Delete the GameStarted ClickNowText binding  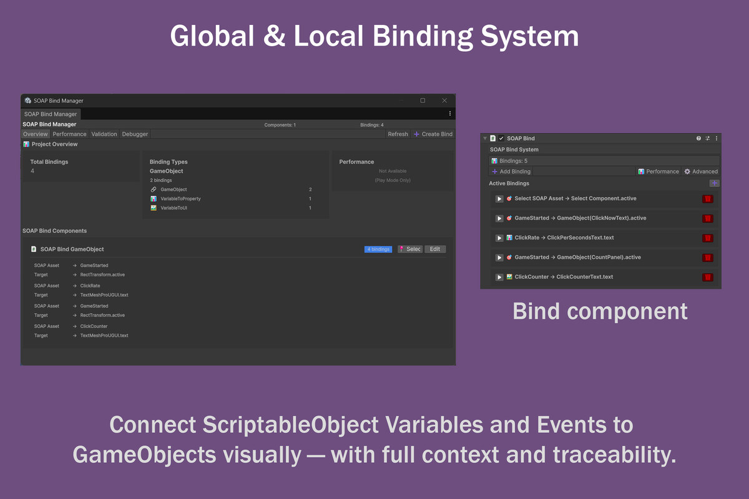[x=708, y=218]
